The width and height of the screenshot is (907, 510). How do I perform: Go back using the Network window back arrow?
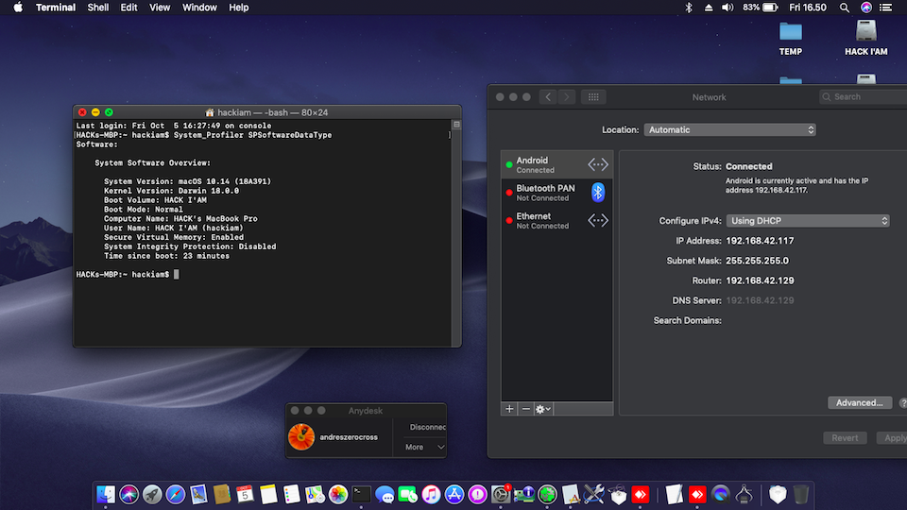tap(548, 97)
